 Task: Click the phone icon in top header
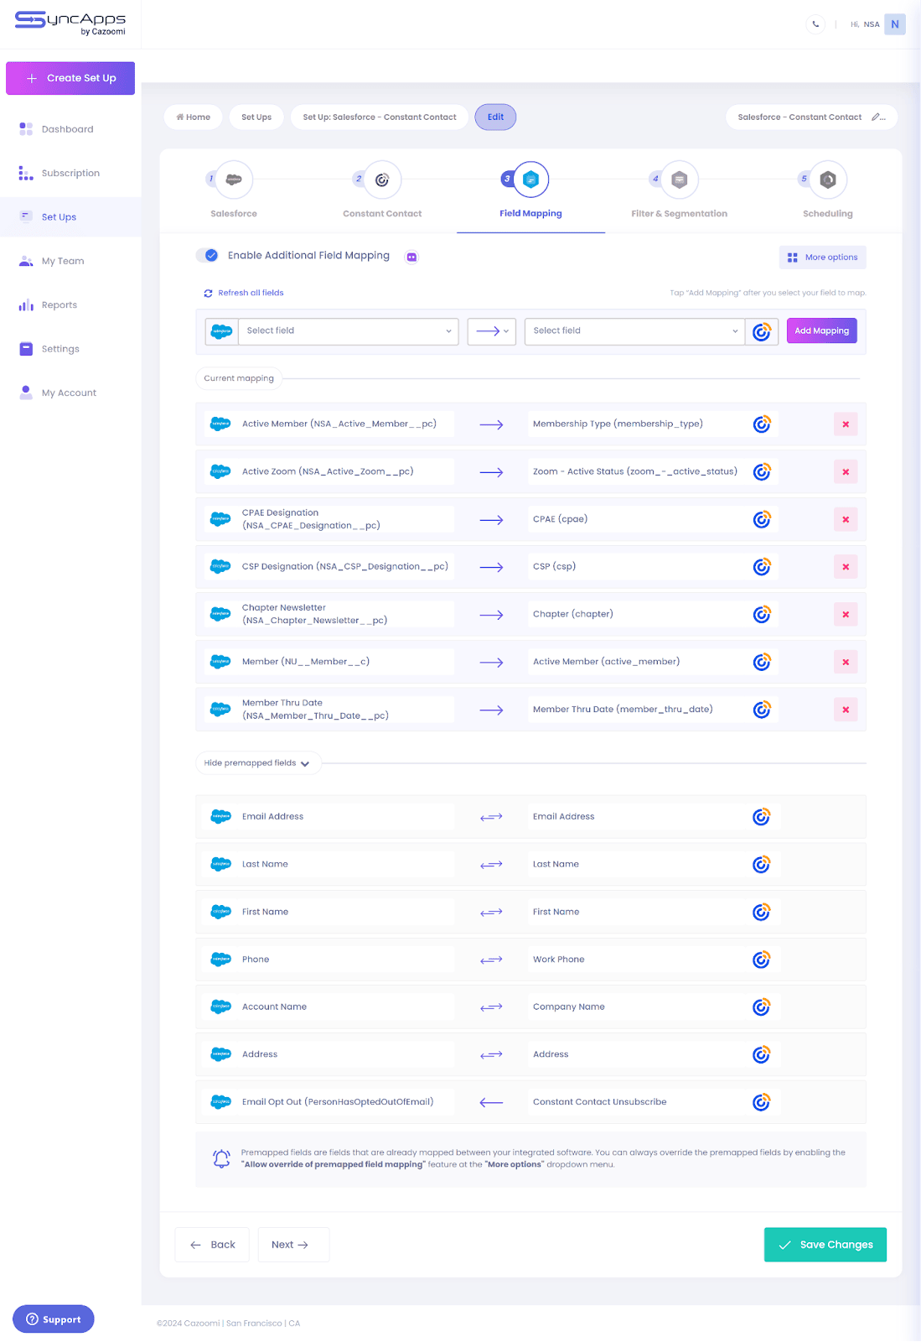(815, 24)
